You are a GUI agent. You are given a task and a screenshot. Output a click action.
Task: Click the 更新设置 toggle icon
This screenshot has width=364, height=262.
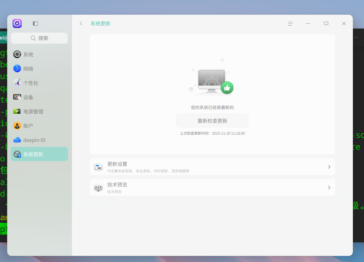pyautogui.click(x=98, y=166)
